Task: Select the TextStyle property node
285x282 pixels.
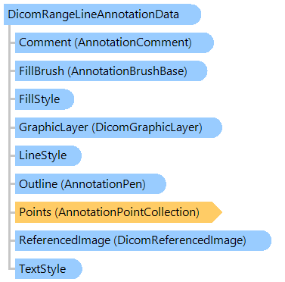Action: tap(48, 268)
